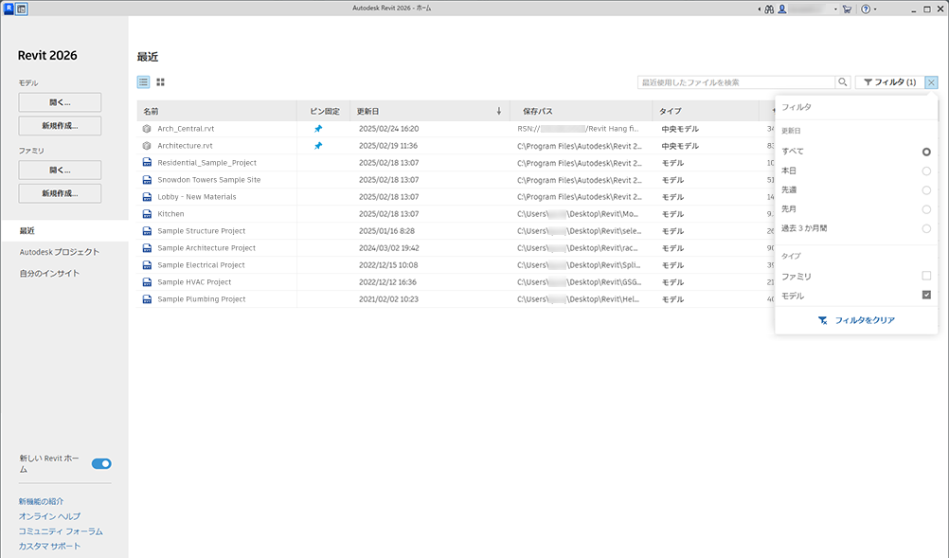Image resolution: width=949 pixels, height=558 pixels.
Task: Switch to list view layout
Action: click(143, 82)
